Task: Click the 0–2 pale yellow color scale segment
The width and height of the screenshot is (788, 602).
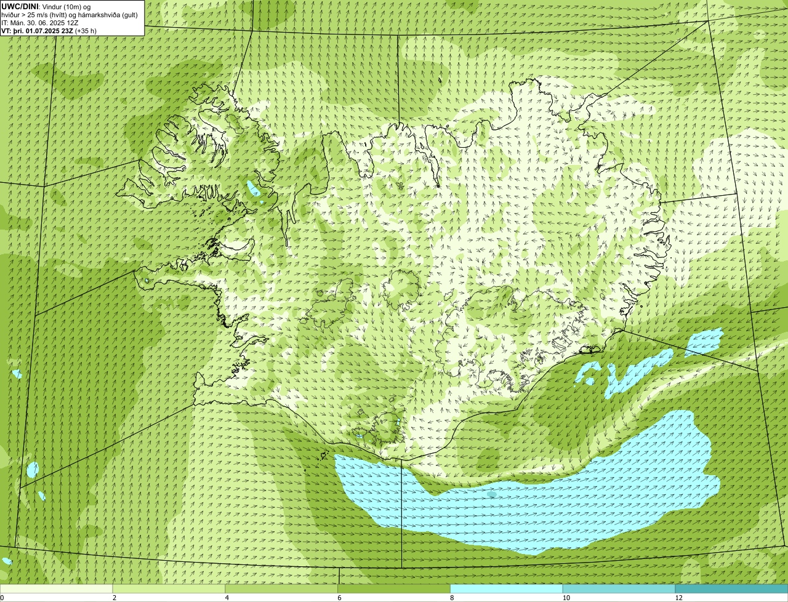Action: pos(57,589)
